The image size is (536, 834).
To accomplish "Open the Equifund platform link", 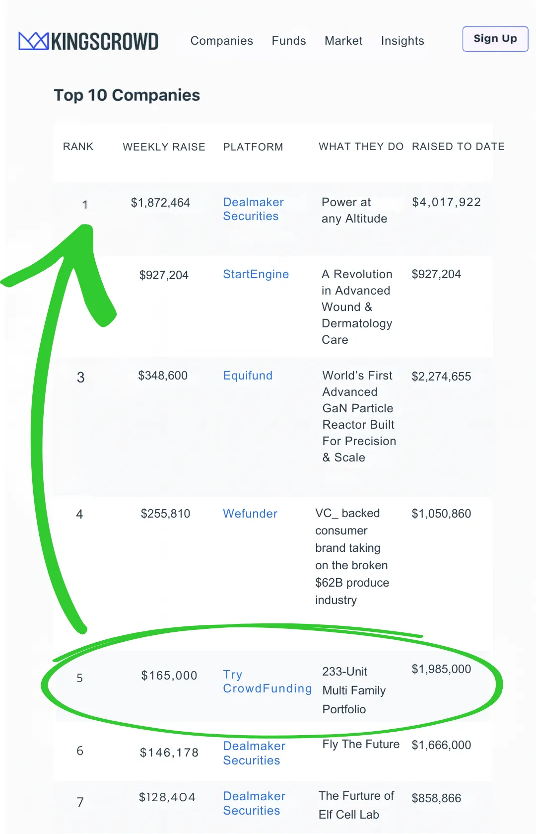I will (x=248, y=376).
